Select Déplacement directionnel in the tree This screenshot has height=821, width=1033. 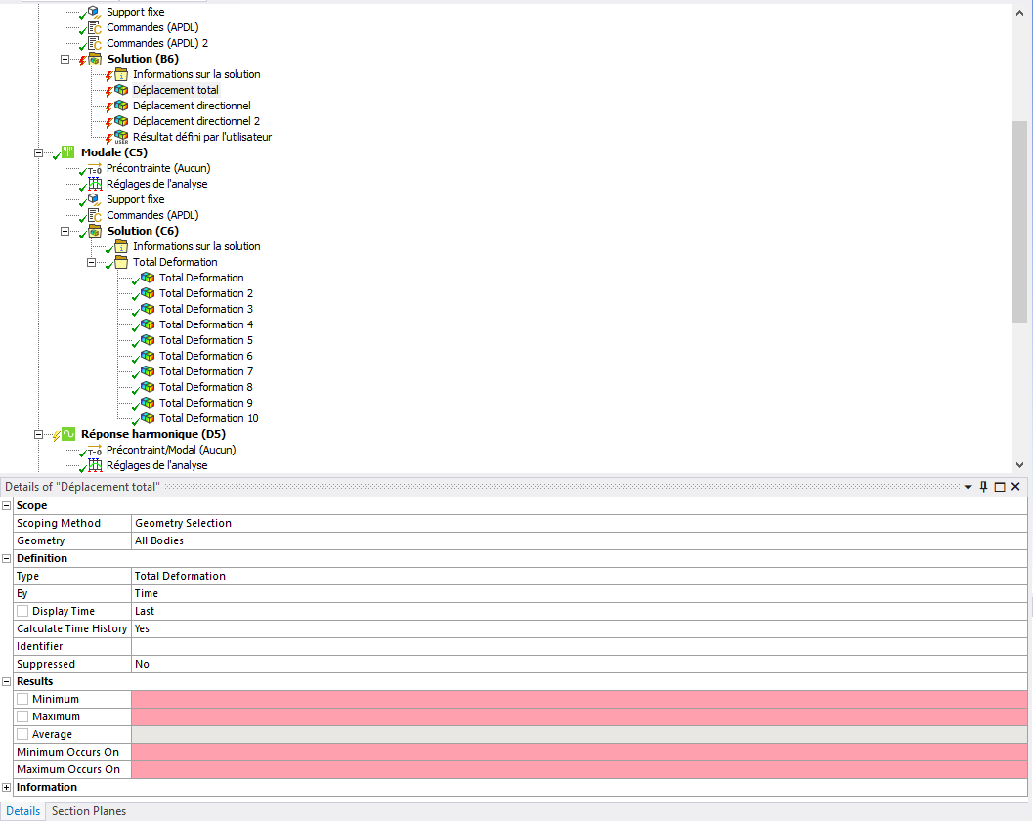tap(192, 106)
